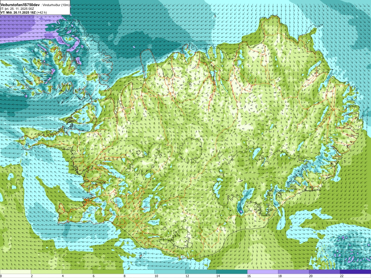Pick the olive green 6–8 legend swatch
Viewport: 371px width, 278px height.
pyautogui.click(x=108, y=272)
